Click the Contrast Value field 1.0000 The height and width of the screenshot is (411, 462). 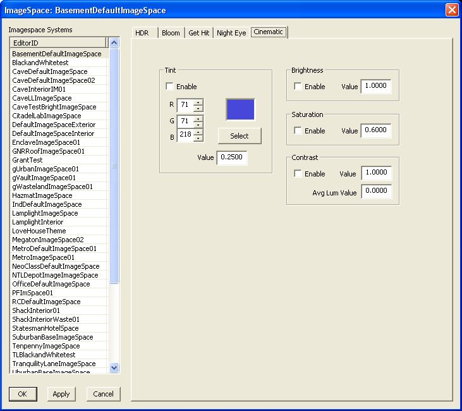pyautogui.click(x=376, y=173)
